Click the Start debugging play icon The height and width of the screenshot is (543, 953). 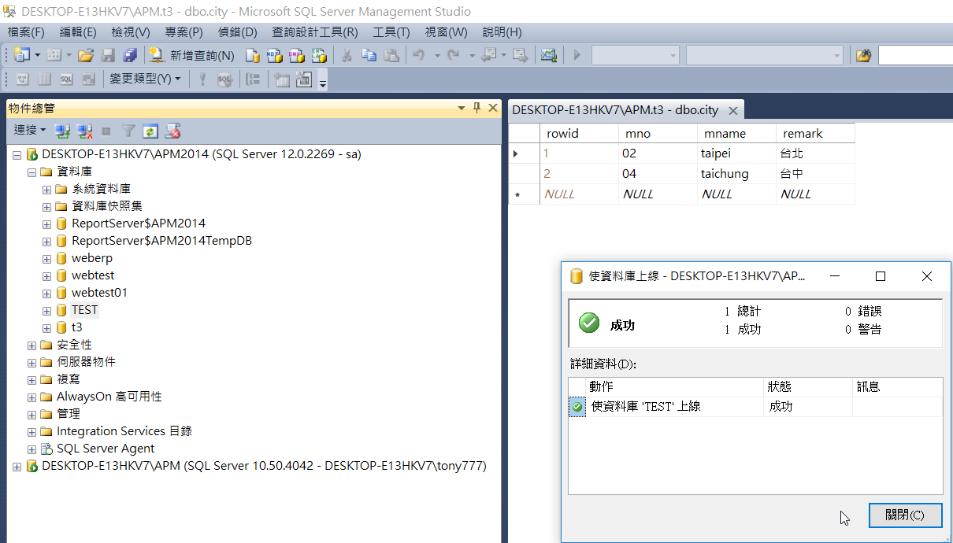577,55
